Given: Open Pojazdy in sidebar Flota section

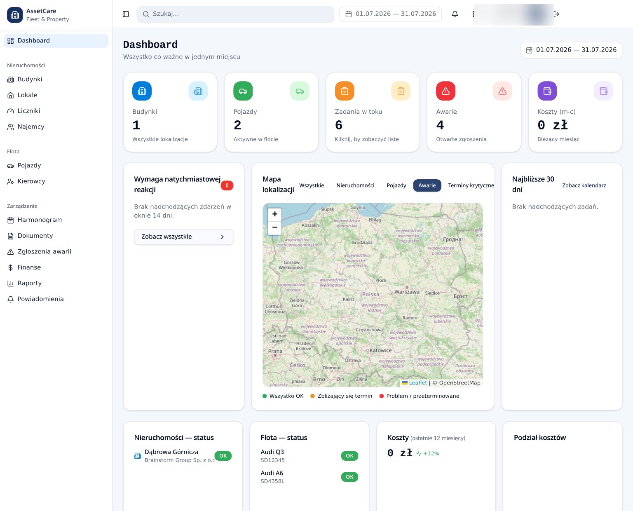Looking at the screenshot, I should pyautogui.click(x=56, y=166).
